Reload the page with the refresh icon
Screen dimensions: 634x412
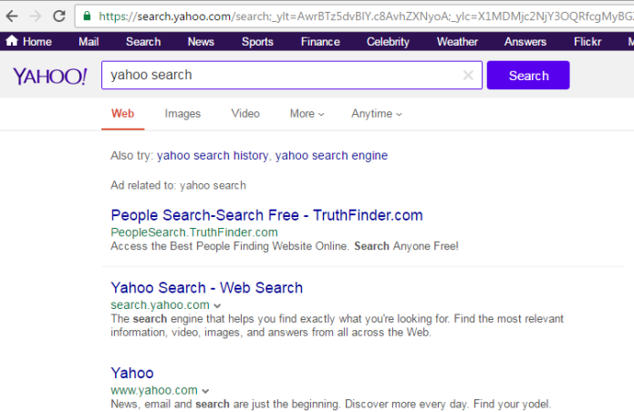(x=59, y=16)
